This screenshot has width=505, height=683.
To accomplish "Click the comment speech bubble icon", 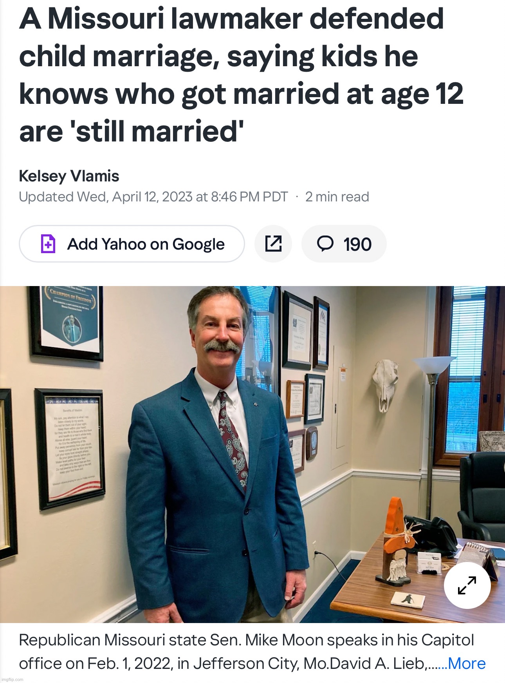I will [x=325, y=244].
